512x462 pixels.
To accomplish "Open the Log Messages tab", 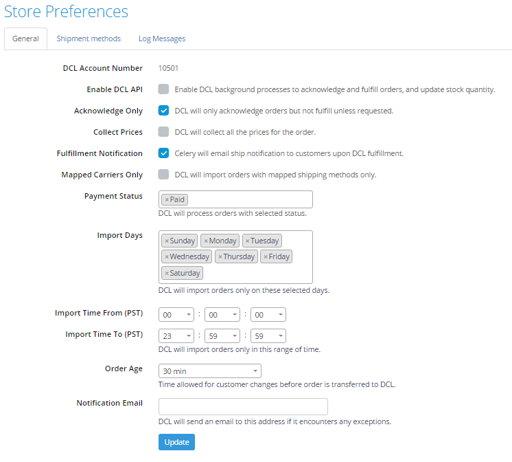I will 162,38.
